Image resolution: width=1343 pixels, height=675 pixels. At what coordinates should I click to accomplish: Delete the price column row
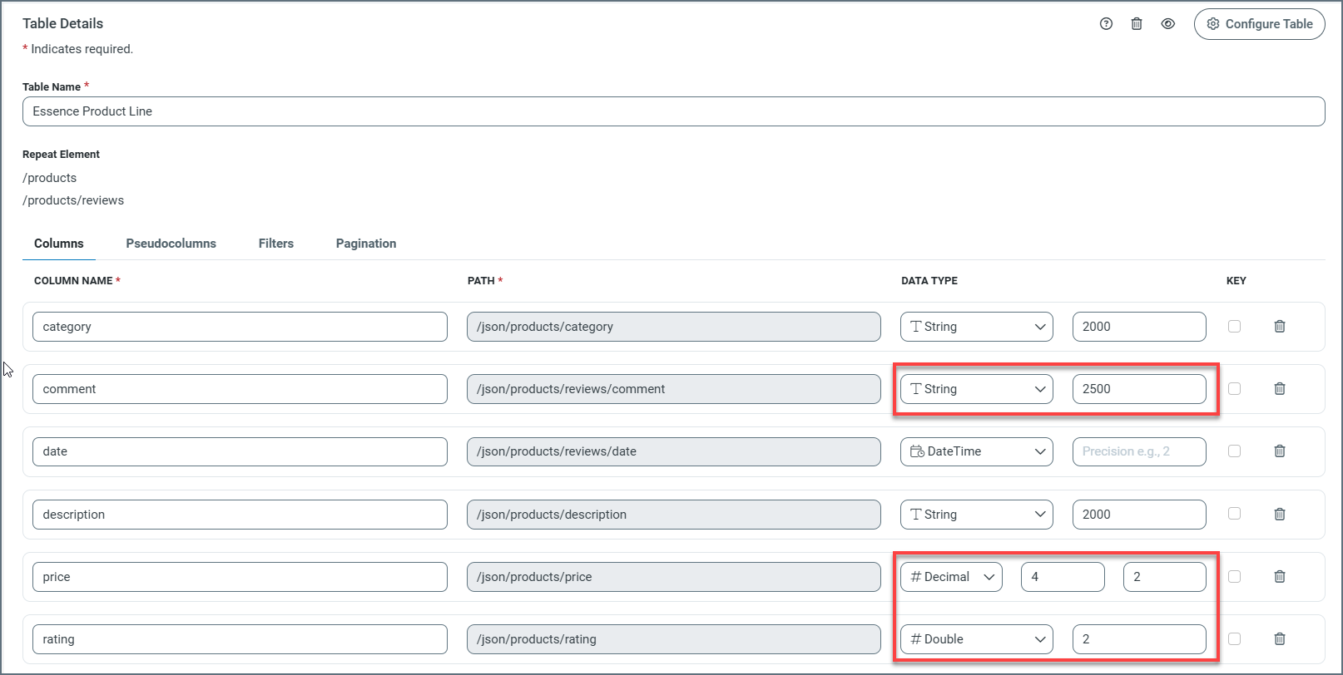pos(1280,577)
